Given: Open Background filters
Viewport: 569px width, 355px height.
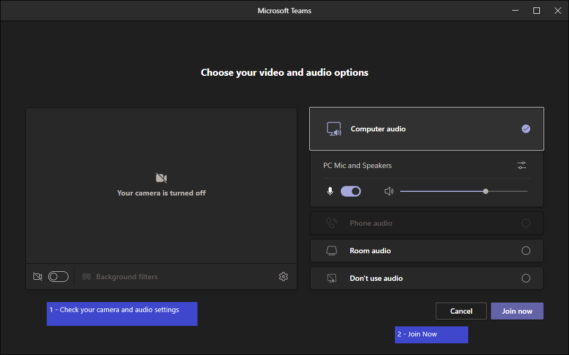Looking at the screenshot, I should tap(120, 277).
